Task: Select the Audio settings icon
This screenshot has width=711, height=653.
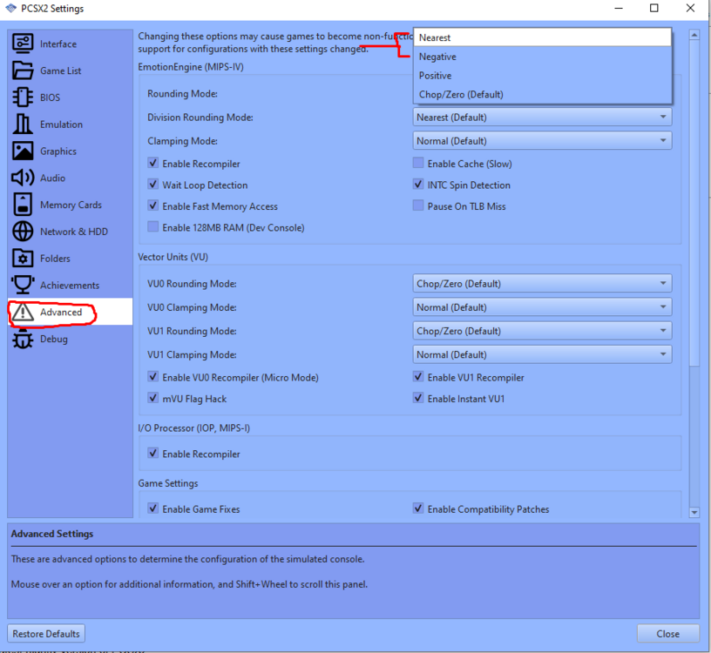Action: 57,178
